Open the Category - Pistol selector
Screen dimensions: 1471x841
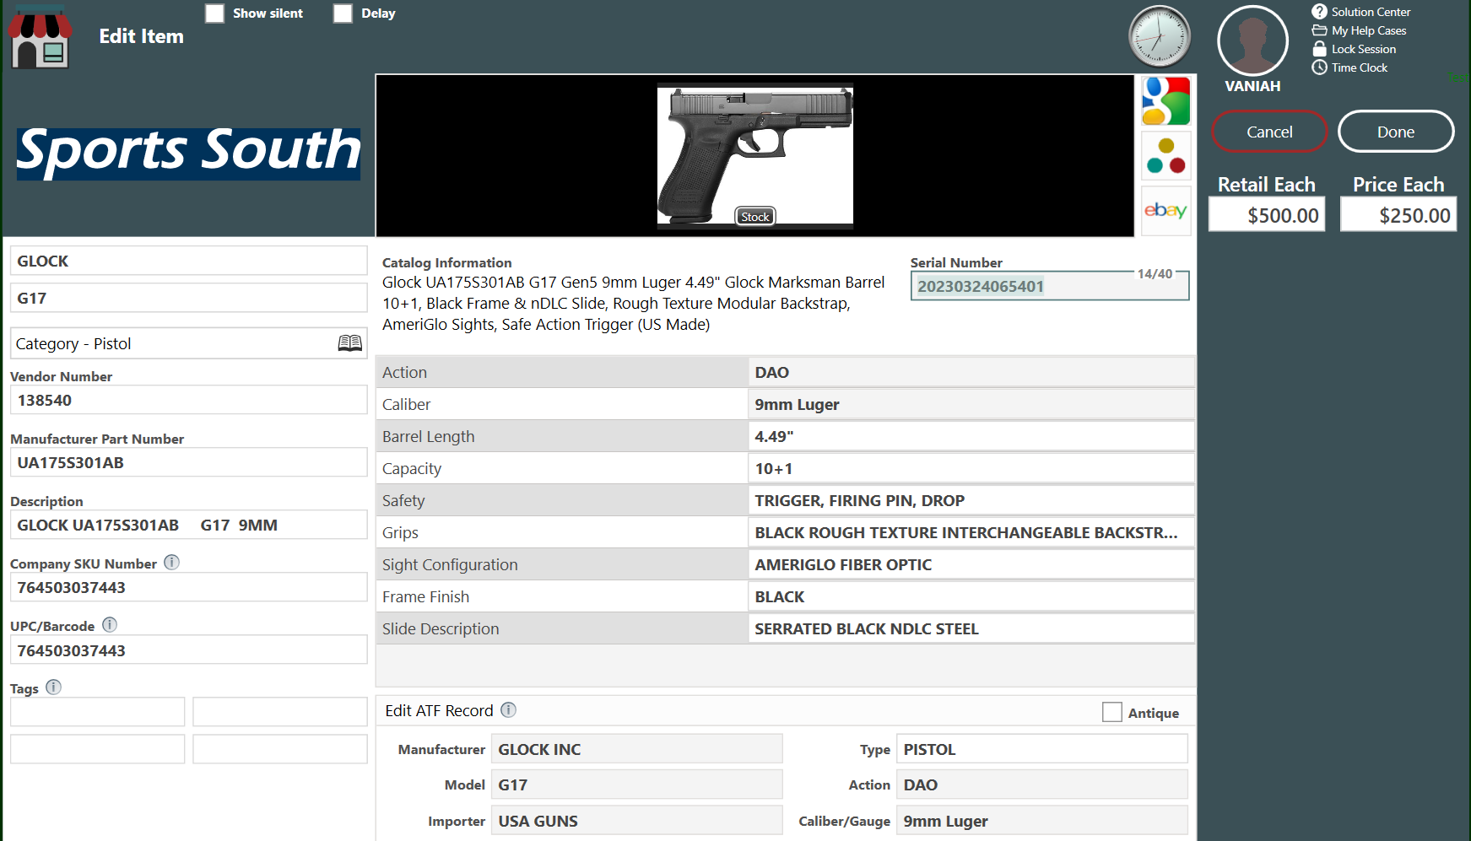[x=188, y=343]
